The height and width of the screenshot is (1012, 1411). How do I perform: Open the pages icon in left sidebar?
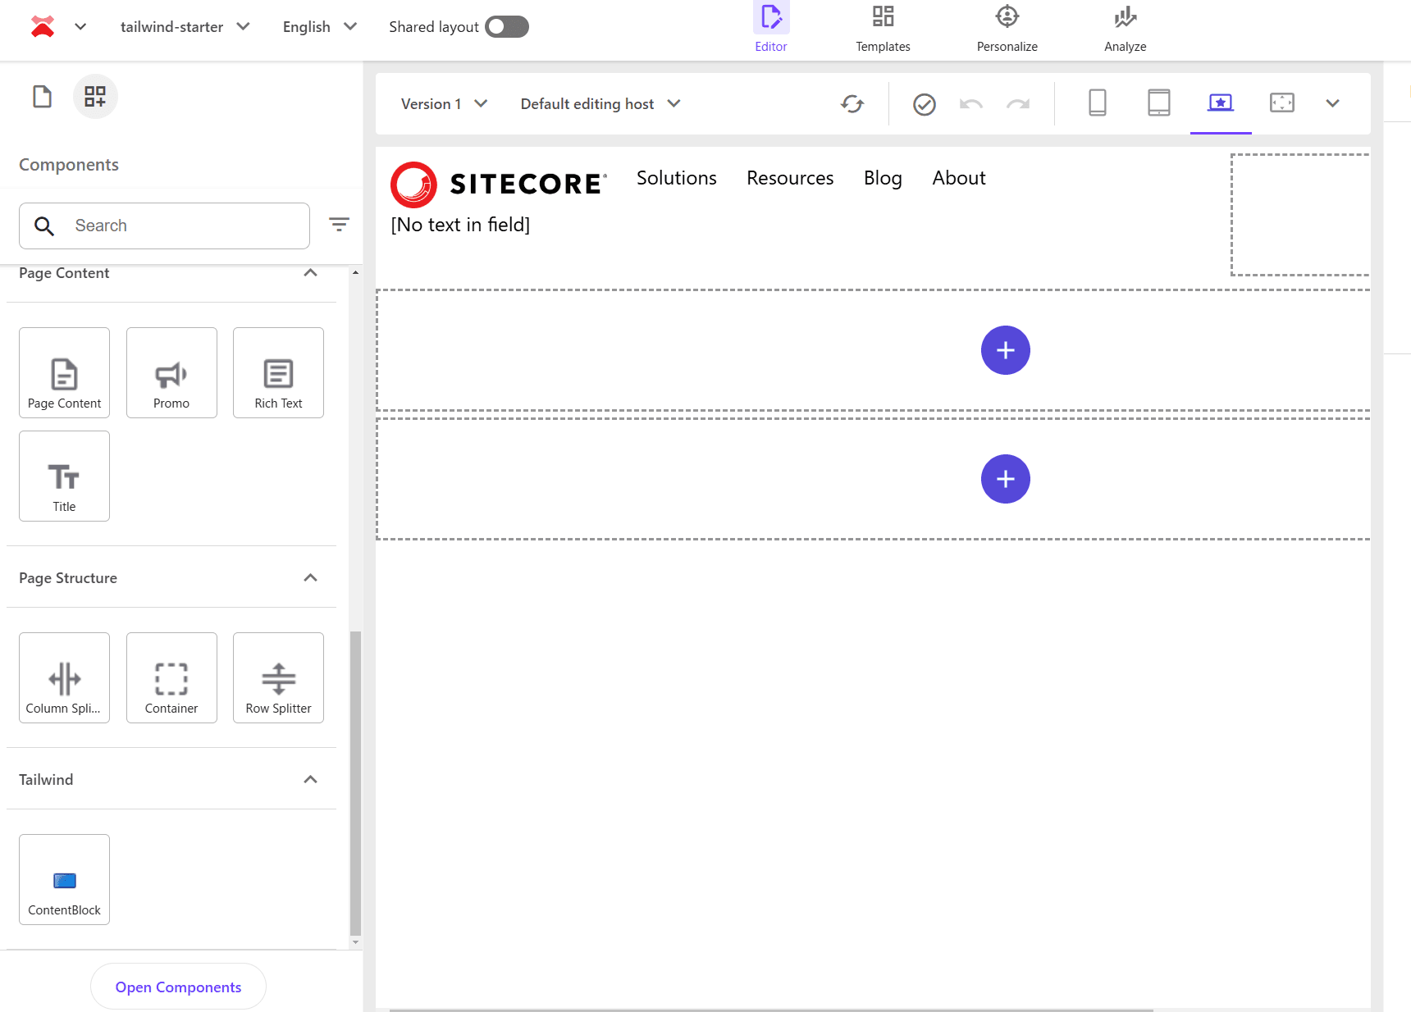pyautogui.click(x=42, y=97)
